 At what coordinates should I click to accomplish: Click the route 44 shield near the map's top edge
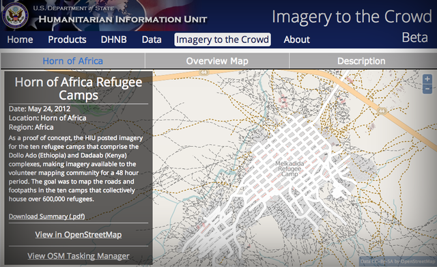tap(204, 72)
